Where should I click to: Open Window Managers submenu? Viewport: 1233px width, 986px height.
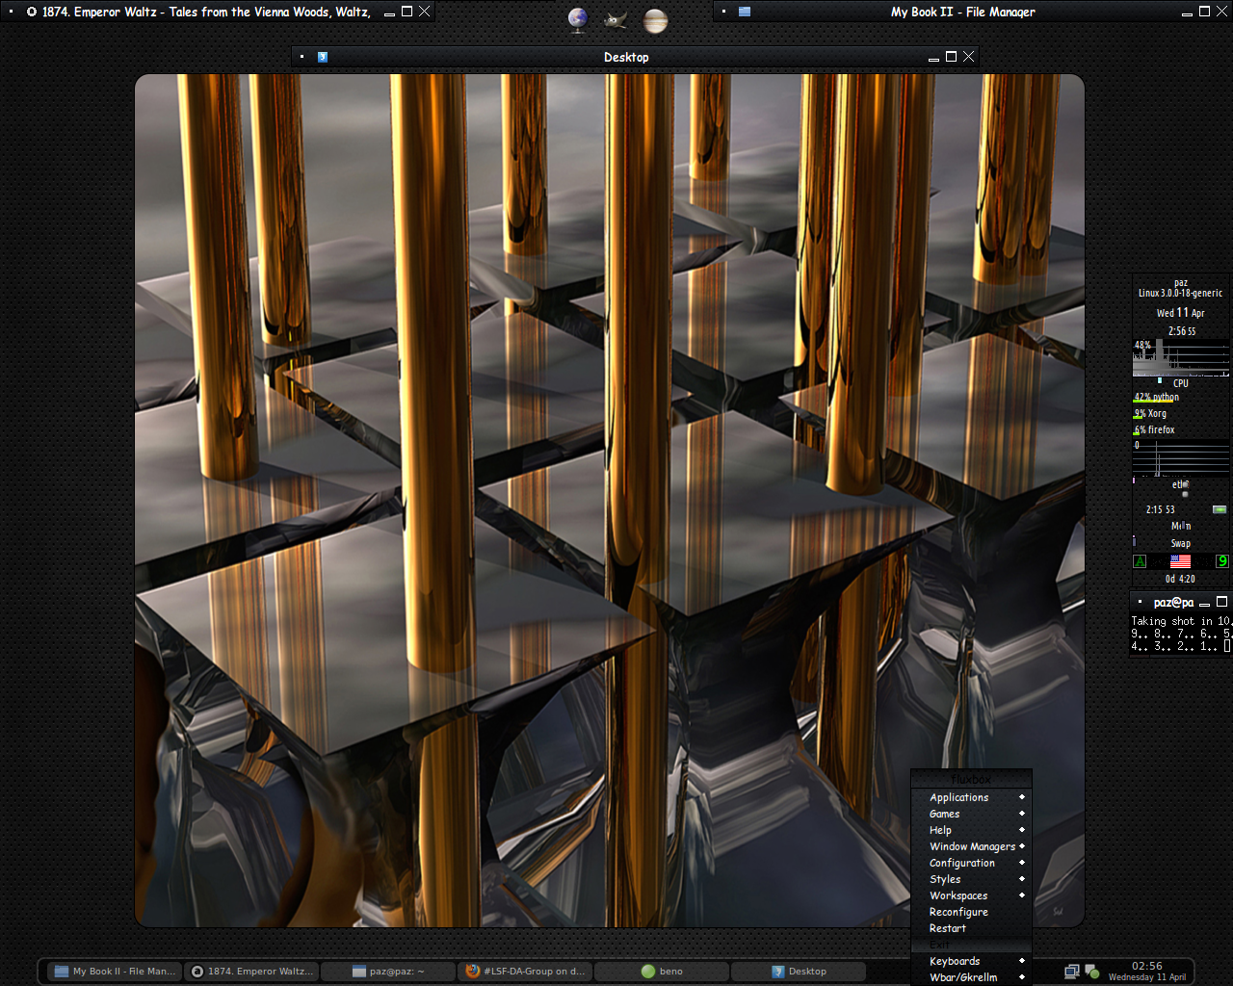(971, 846)
